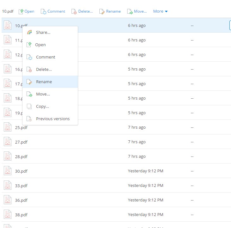
Task: Select Rename from the context menu
Action: pos(44,82)
